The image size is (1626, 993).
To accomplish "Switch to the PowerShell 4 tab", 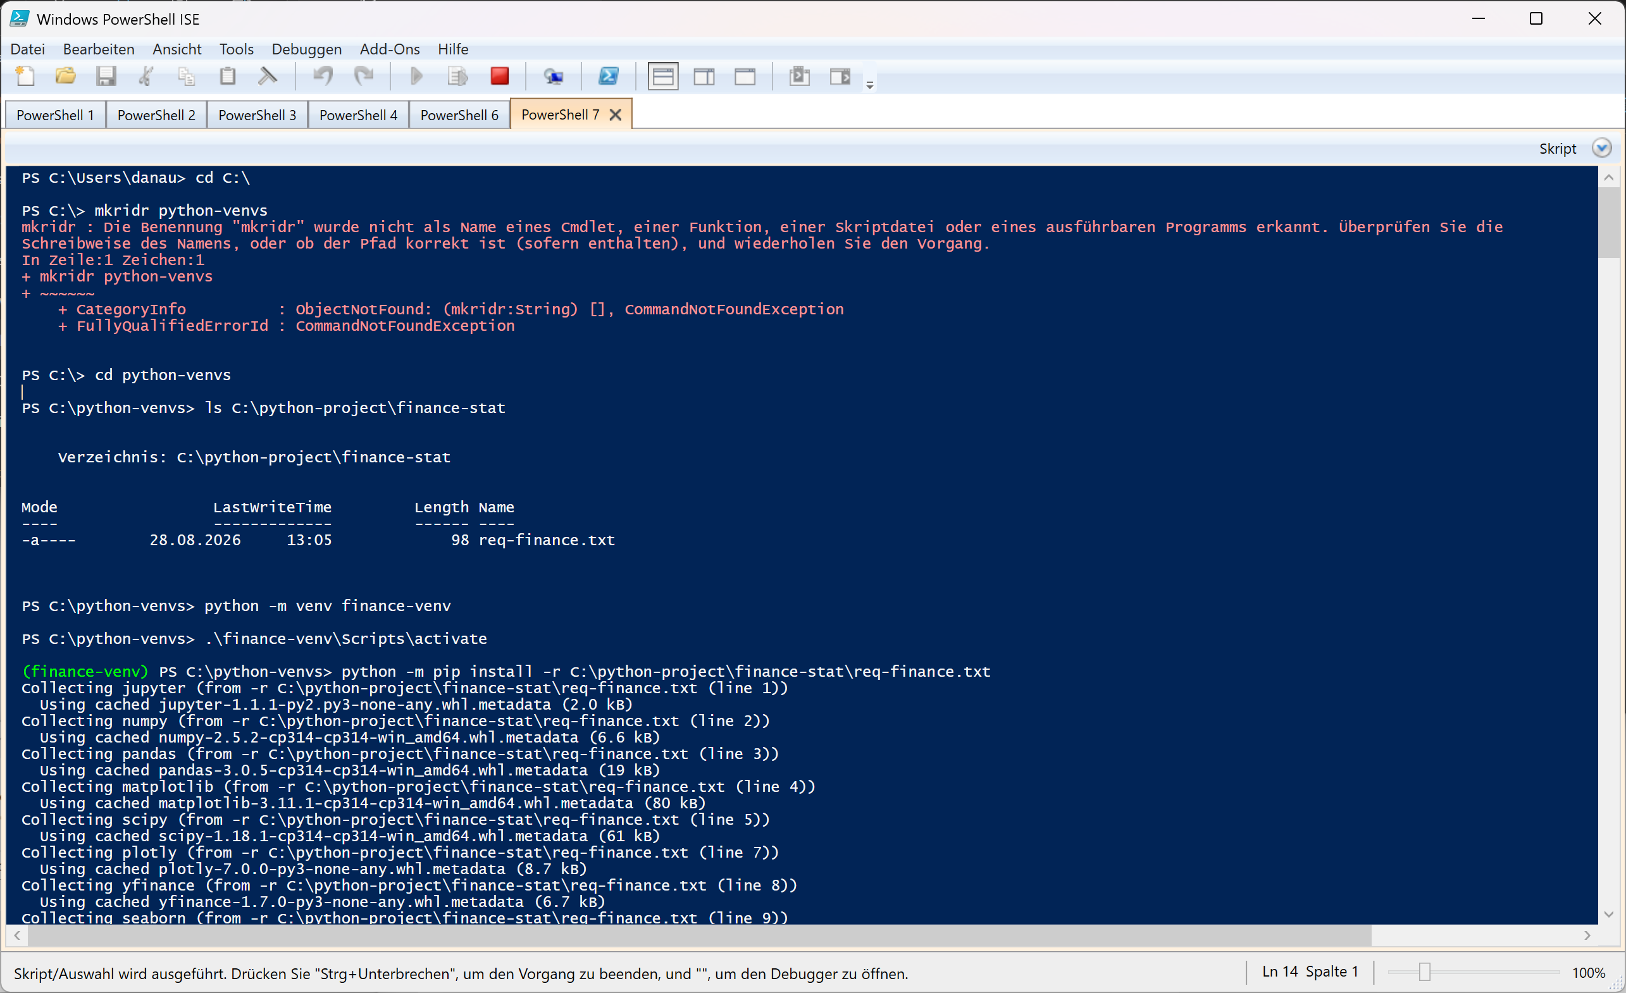I will 358,115.
